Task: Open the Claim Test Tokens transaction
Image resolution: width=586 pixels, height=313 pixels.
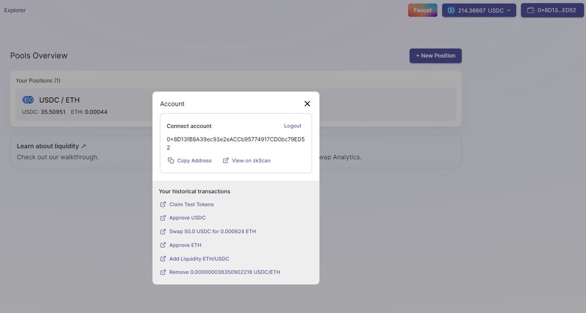Action: pos(191,204)
